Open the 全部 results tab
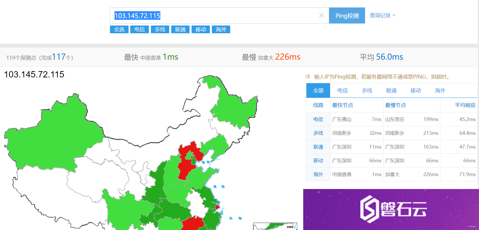Image resolution: width=479 pixels, height=230 pixels. pos(318,91)
